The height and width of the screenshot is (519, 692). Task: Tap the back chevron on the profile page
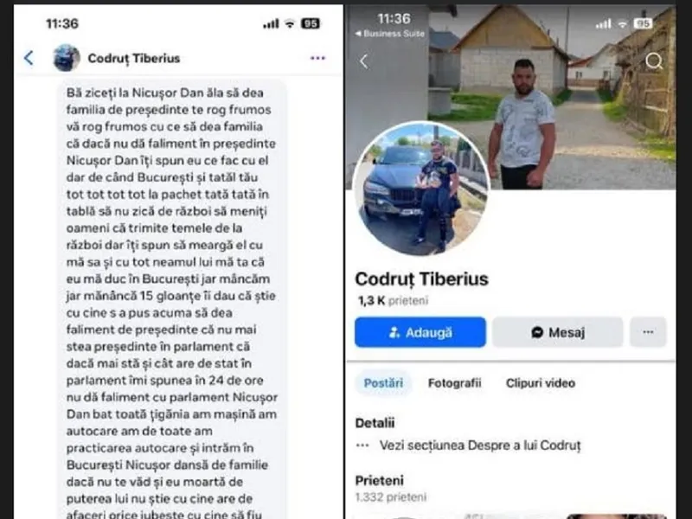coord(363,61)
